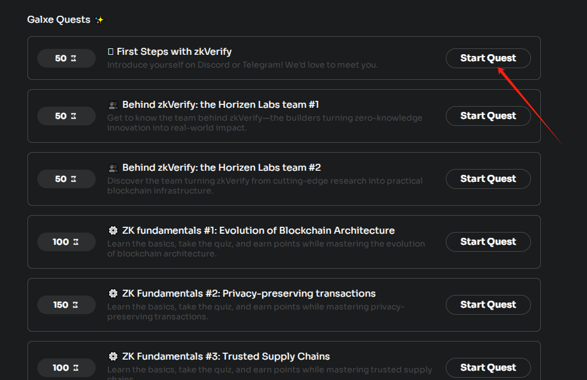
Task: Click the gear icon for ZK fundamentals #1
Action: [x=113, y=230]
